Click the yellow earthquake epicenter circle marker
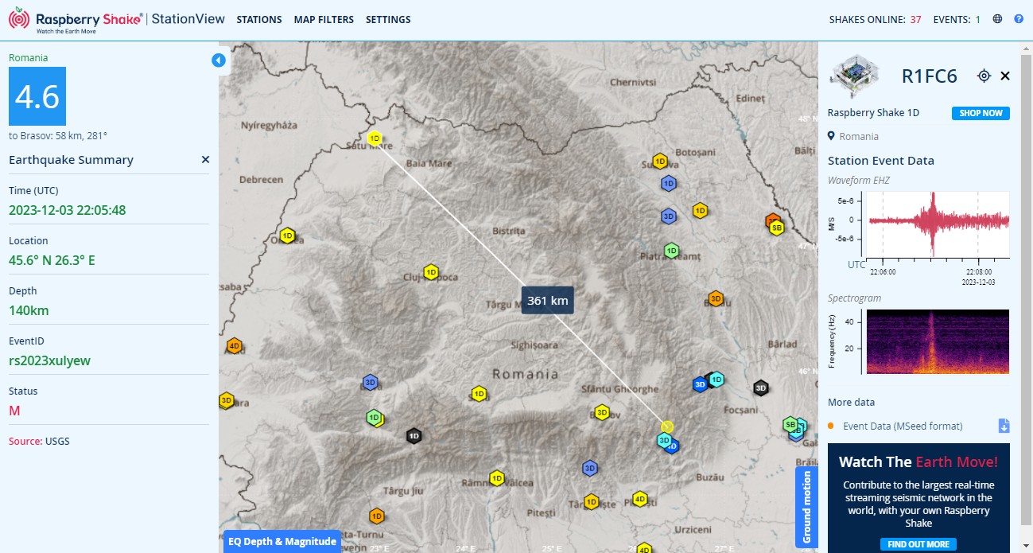Screen dimensions: 1033x553 (666, 426)
